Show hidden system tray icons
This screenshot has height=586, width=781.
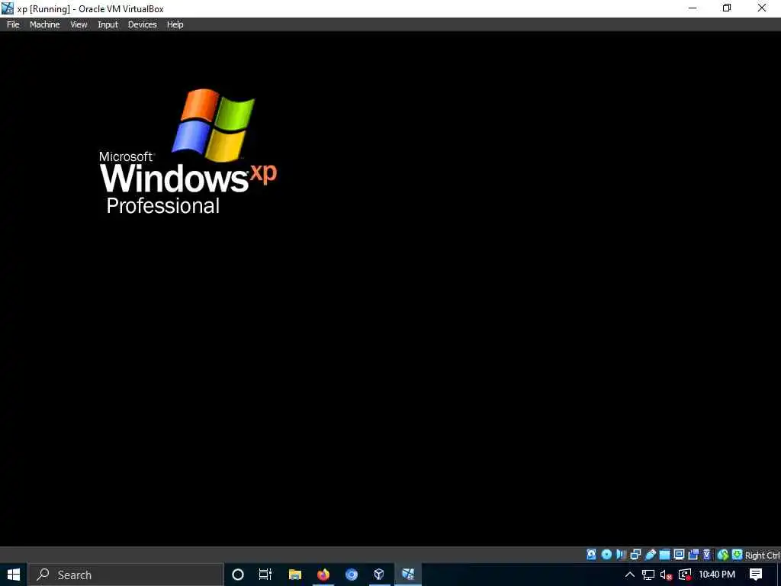pyautogui.click(x=629, y=575)
